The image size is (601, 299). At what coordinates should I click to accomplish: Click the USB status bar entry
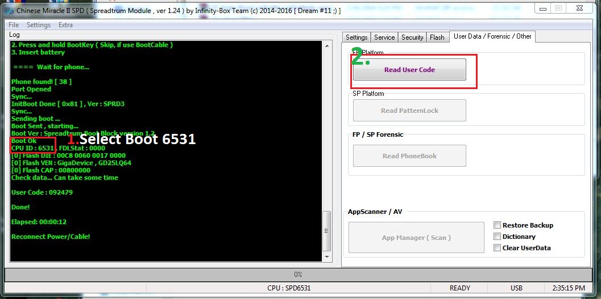tap(516, 288)
